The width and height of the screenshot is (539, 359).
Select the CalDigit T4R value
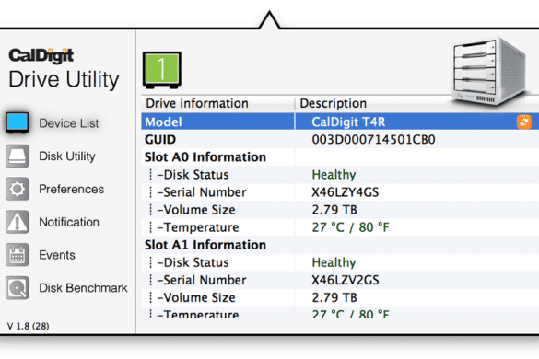coord(348,122)
